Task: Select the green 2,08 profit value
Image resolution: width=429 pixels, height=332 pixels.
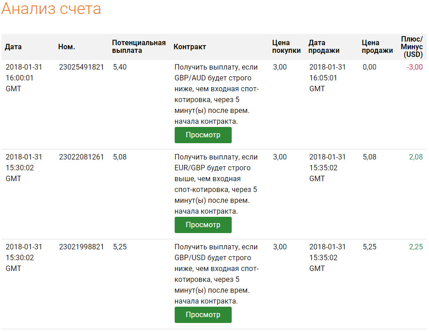Action: click(415, 157)
